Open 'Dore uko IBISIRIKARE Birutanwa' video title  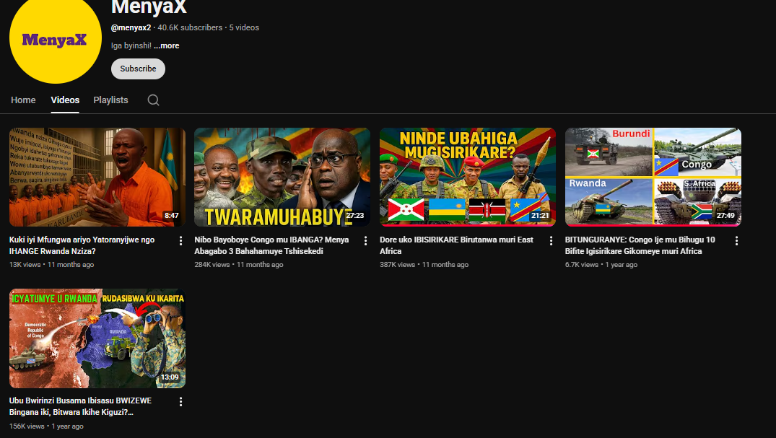pos(456,245)
